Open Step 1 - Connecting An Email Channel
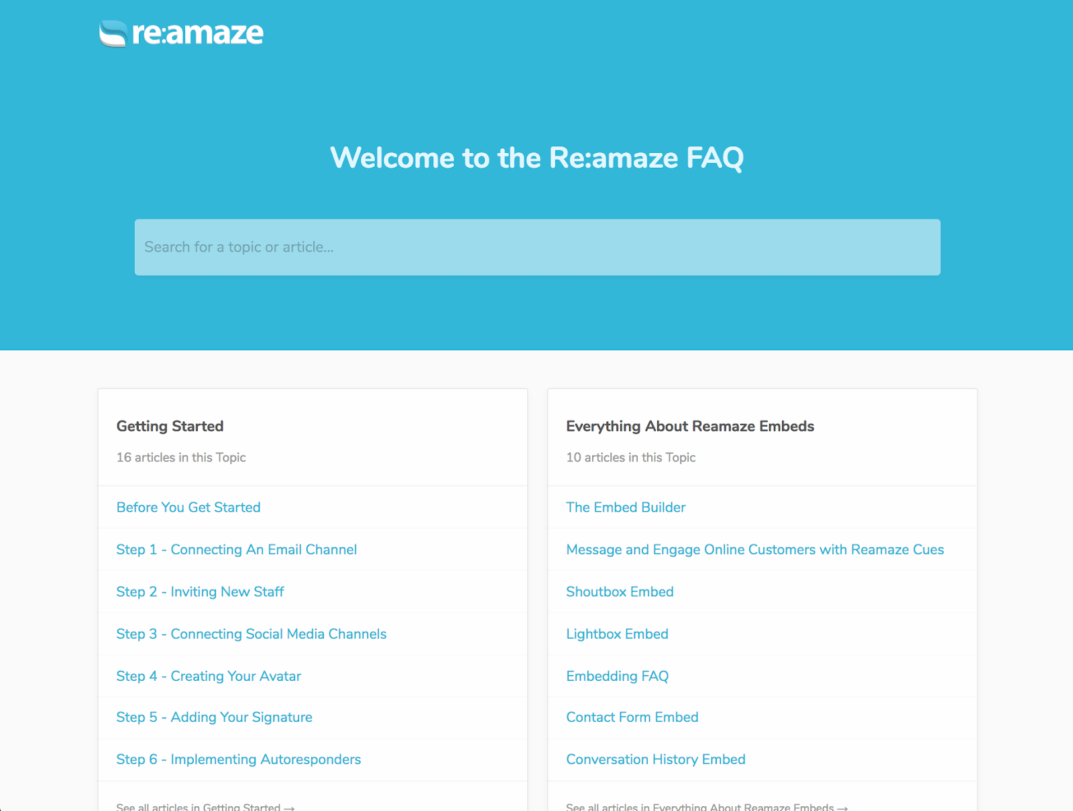Viewport: 1073px width, 811px height. [236, 549]
